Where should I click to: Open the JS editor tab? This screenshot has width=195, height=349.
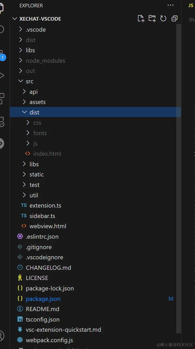(191, 5)
